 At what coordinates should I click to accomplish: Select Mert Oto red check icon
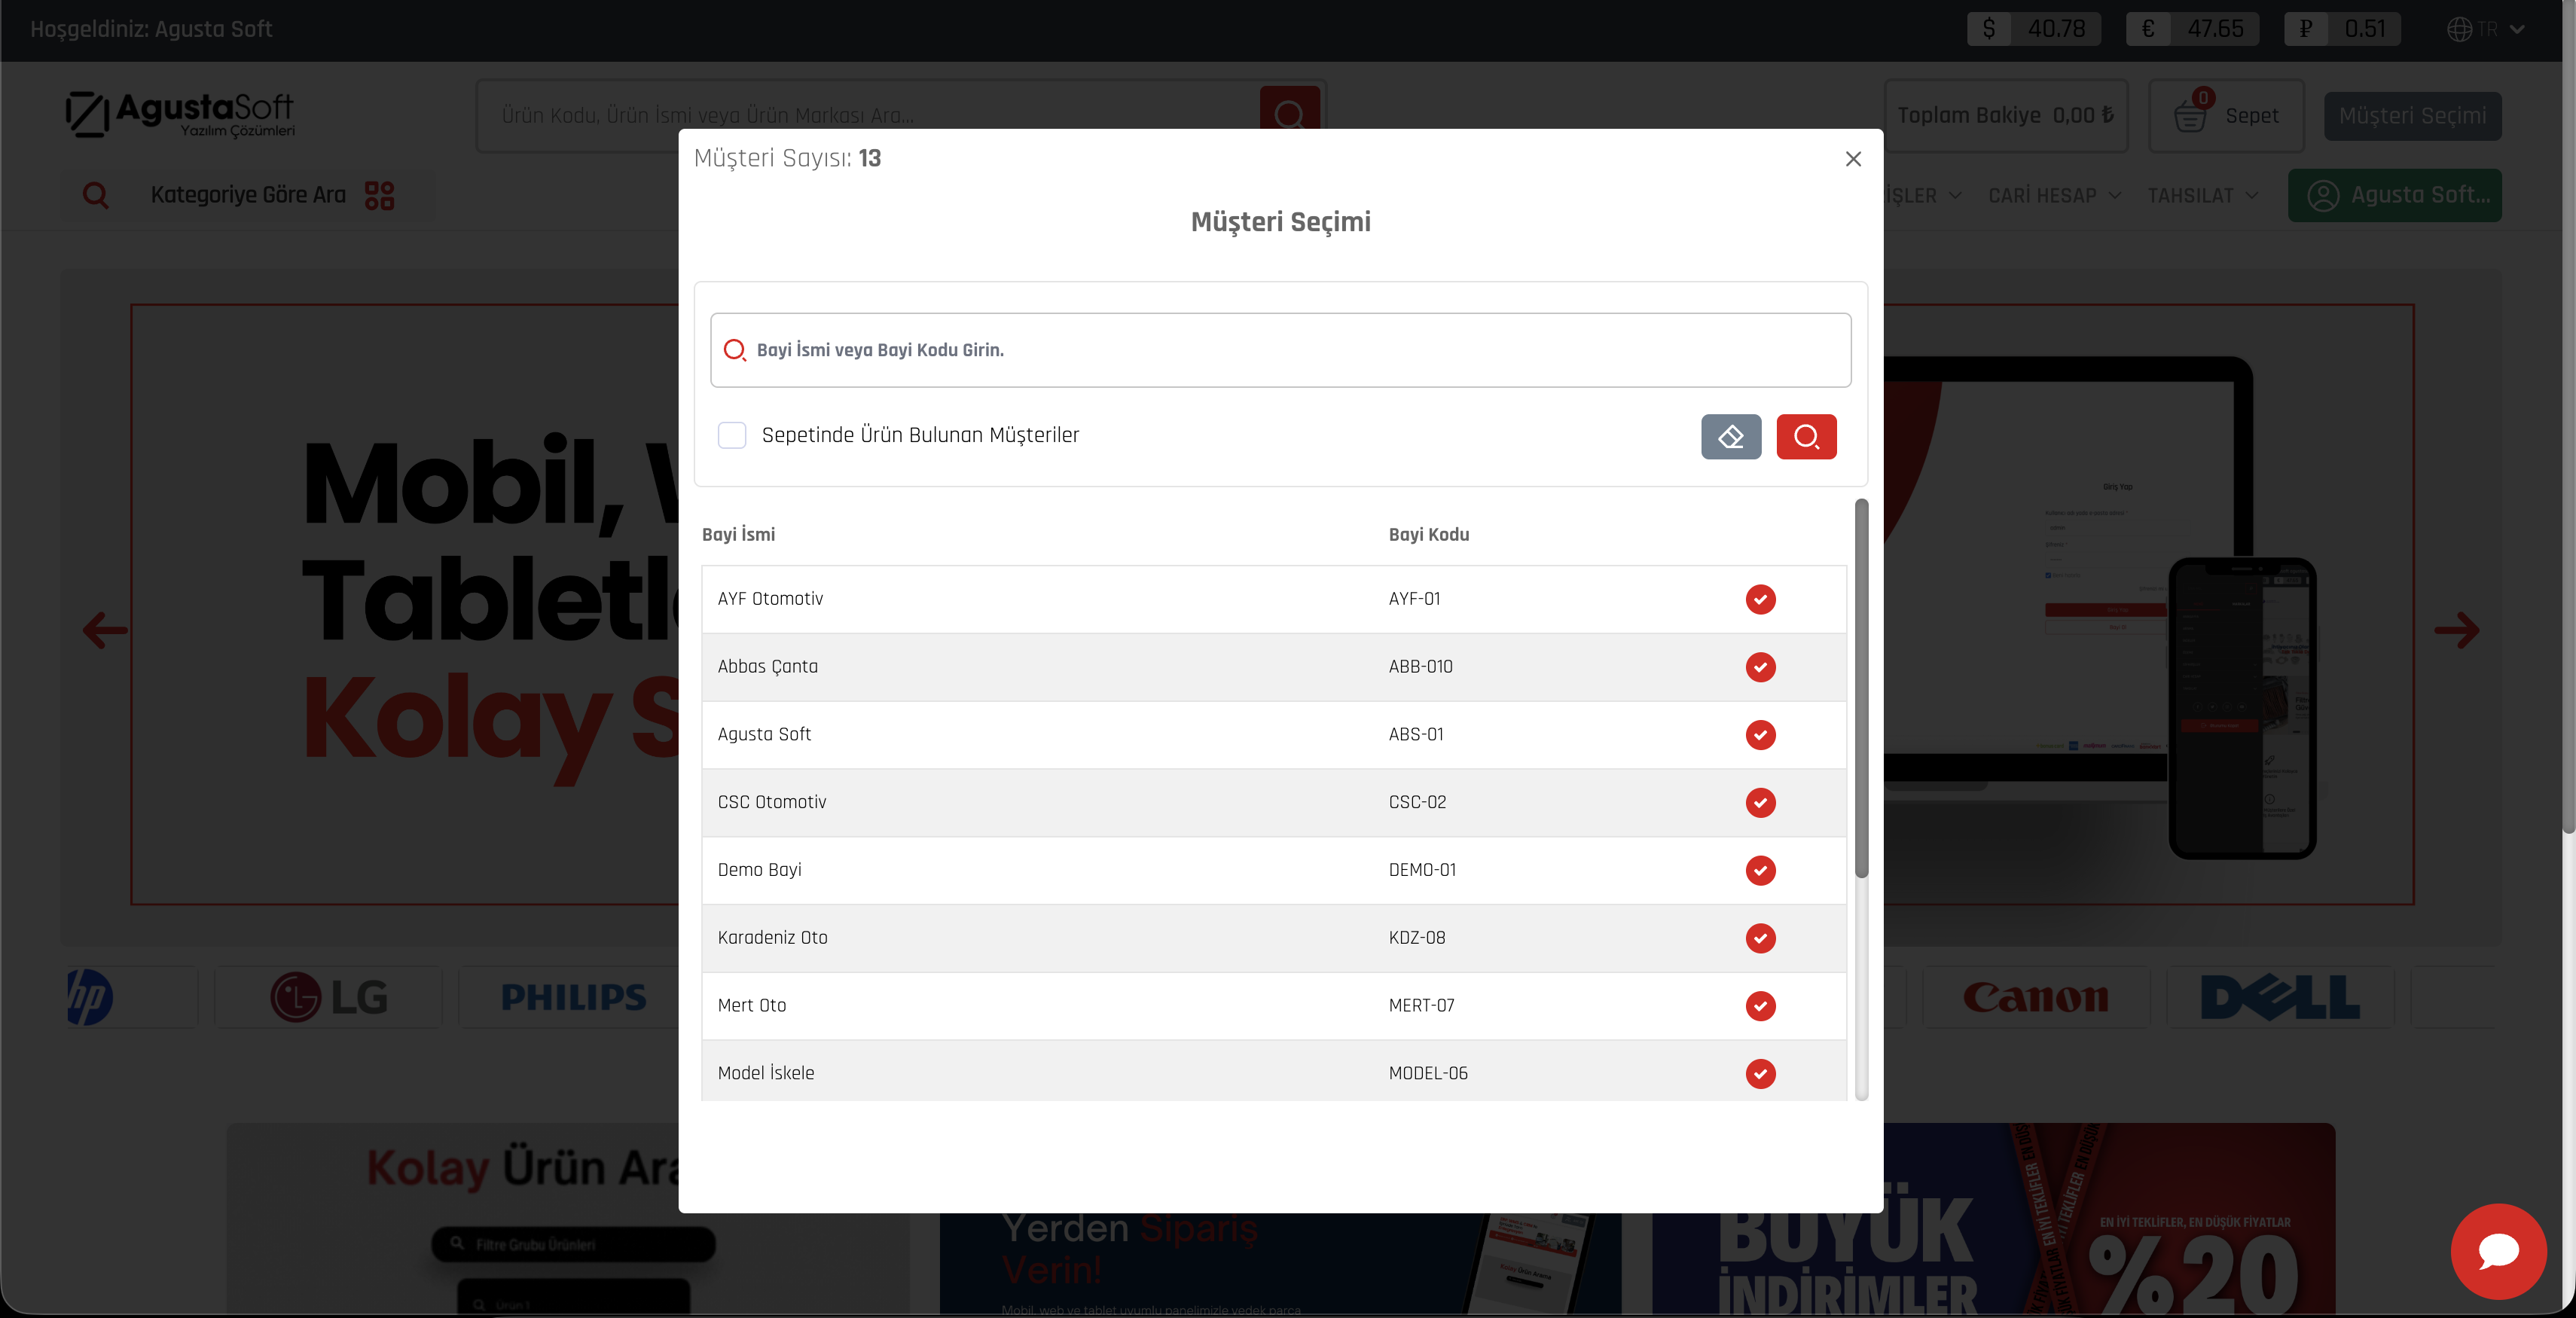[x=1760, y=1005]
